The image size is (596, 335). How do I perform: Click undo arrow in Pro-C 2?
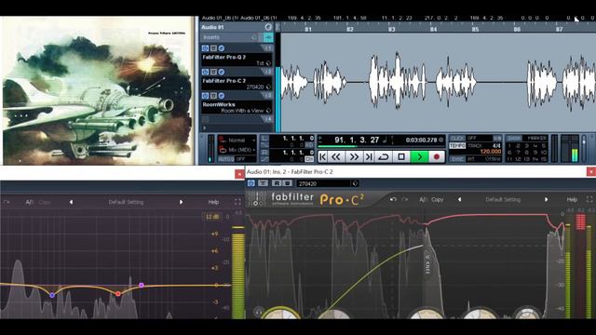click(393, 199)
